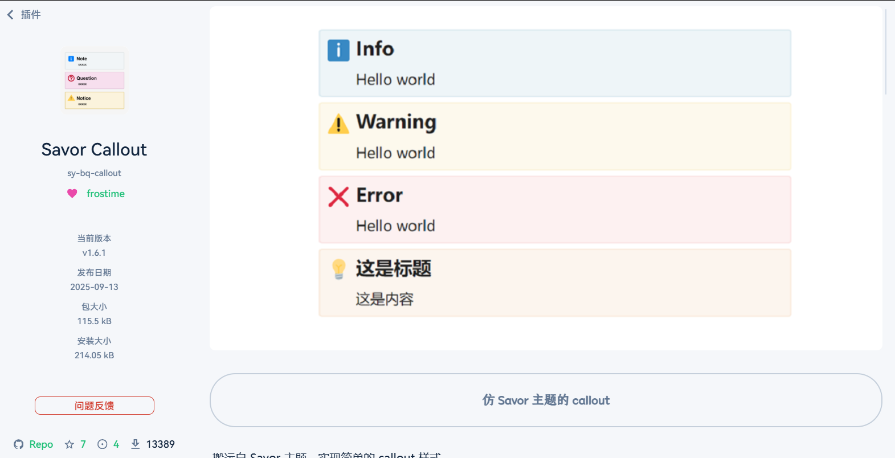The image size is (895, 458).
Task: Click the 仿 Savor 主题的 callout description banner
Action: (x=546, y=400)
